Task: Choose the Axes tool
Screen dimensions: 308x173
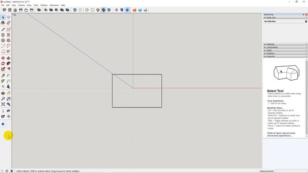Action: (x=3, y=86)
